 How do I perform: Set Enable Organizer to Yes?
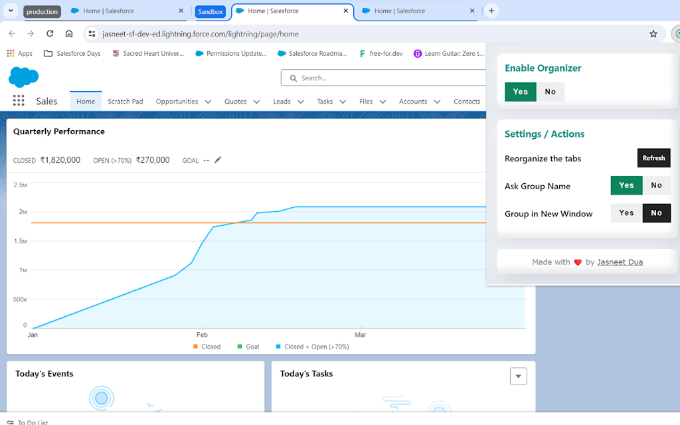(521, 92)
